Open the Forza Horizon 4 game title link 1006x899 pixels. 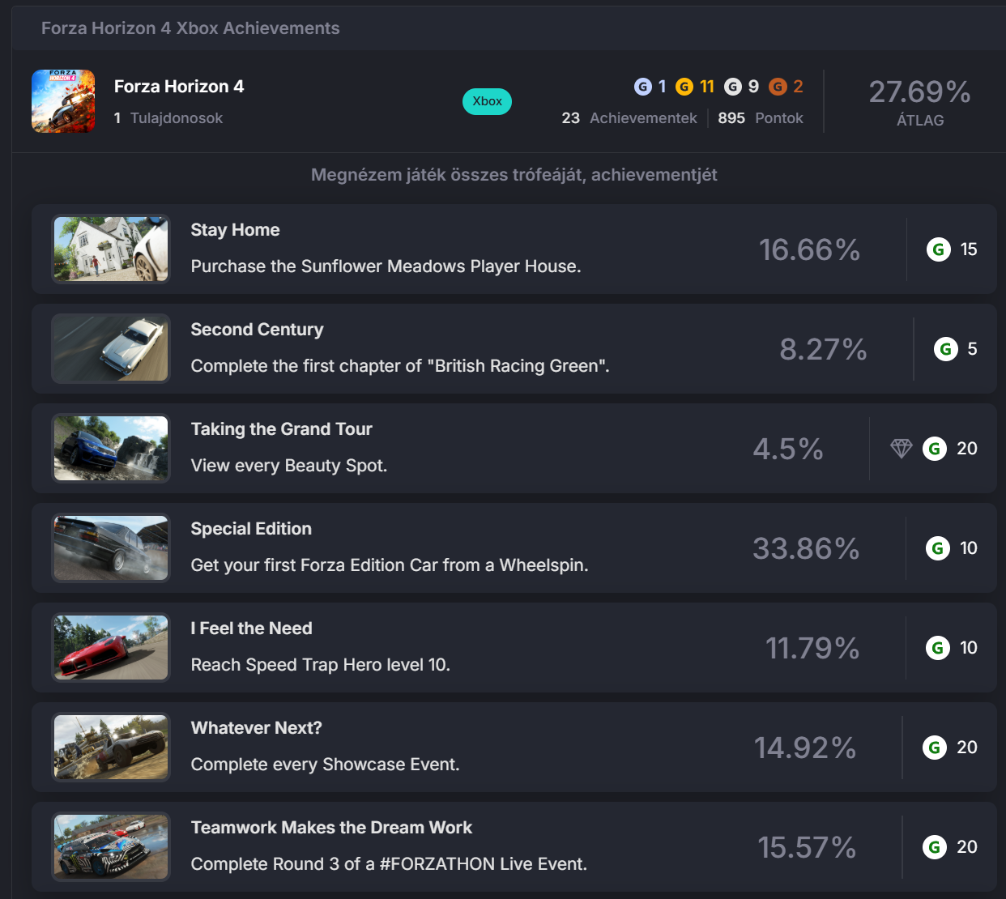pos(179,87)
